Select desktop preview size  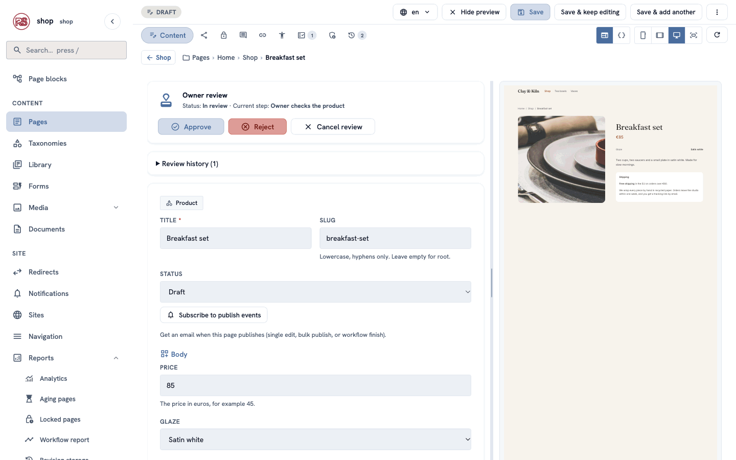677,35
